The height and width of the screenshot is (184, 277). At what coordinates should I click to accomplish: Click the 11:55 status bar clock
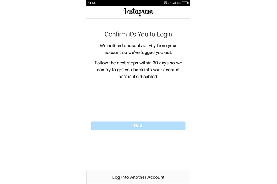pos(92,3)
